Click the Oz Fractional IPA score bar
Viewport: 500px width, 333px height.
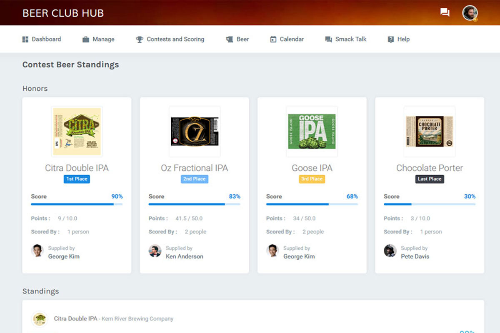tap(194, 204)
